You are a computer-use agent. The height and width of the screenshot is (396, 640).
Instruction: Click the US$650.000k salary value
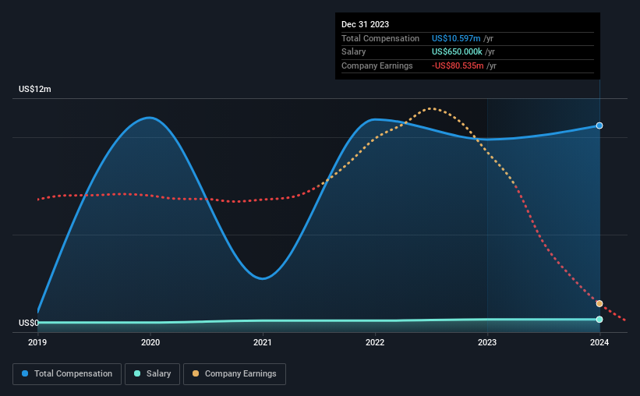[457, 52]
